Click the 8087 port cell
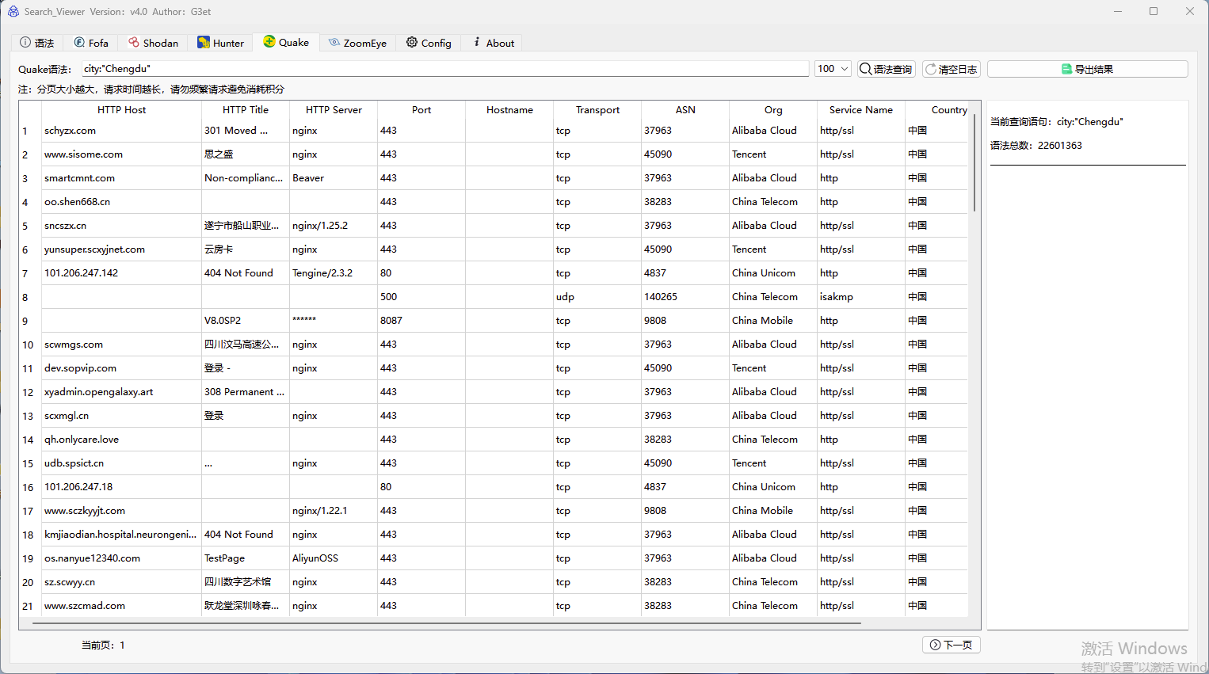The height and width of the screenshot is (674, 1209). 421,321
